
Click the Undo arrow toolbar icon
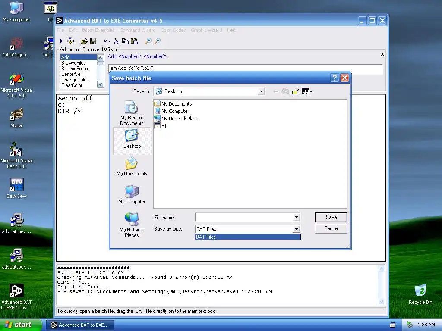(107, 41)
